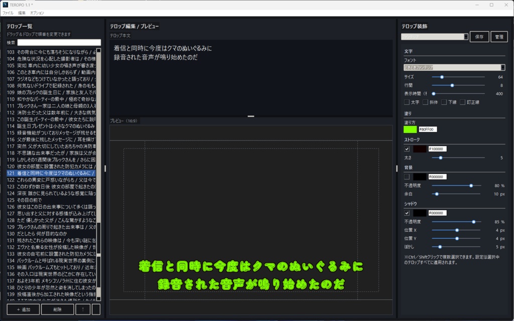Open the green fill color swatch
This screenshot has height=321, width=514.
pyautogui.click(x=410, y=129)
